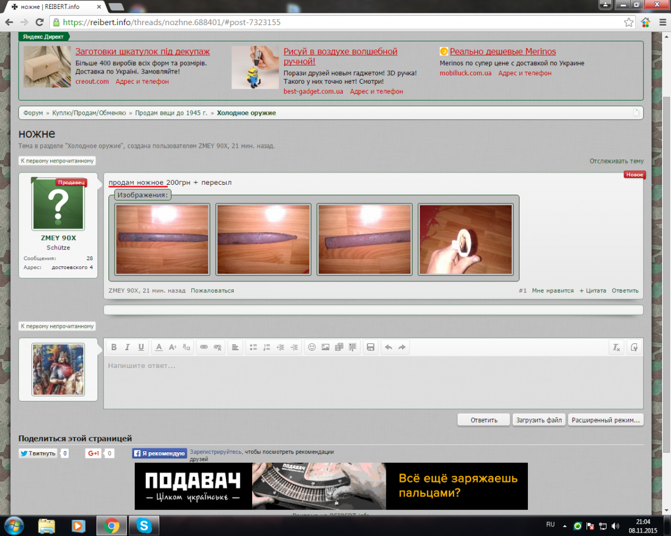Open 'Холодное оружие' breadcrumb item
Screen dimensions: 671x536
point(246,113)
